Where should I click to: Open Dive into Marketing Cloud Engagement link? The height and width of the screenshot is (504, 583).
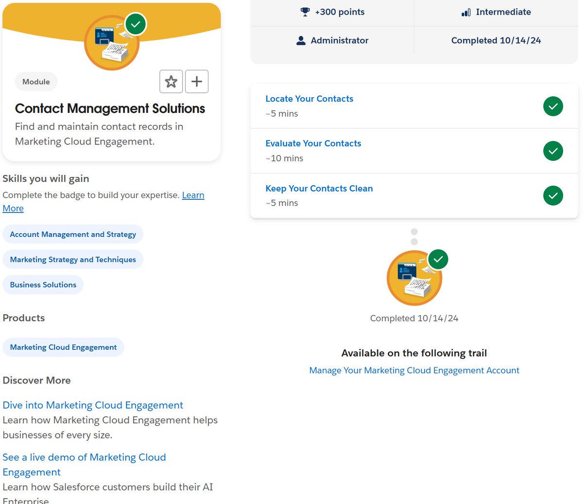pyautogui.click(x=93, y=405)
